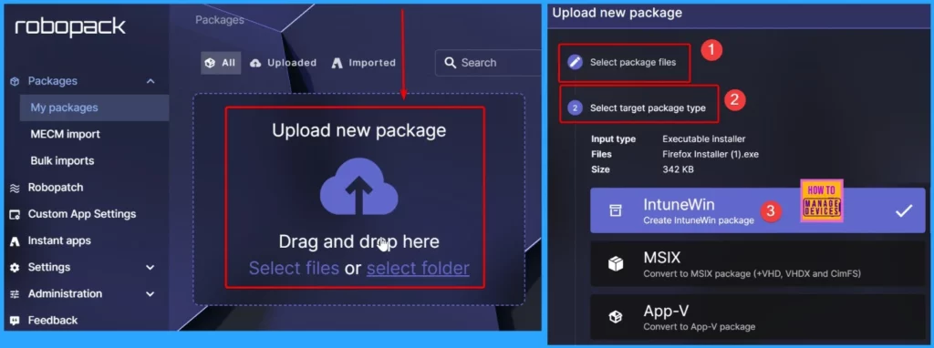
Task: Click the Custom App Settings icon
Action: 15,215
